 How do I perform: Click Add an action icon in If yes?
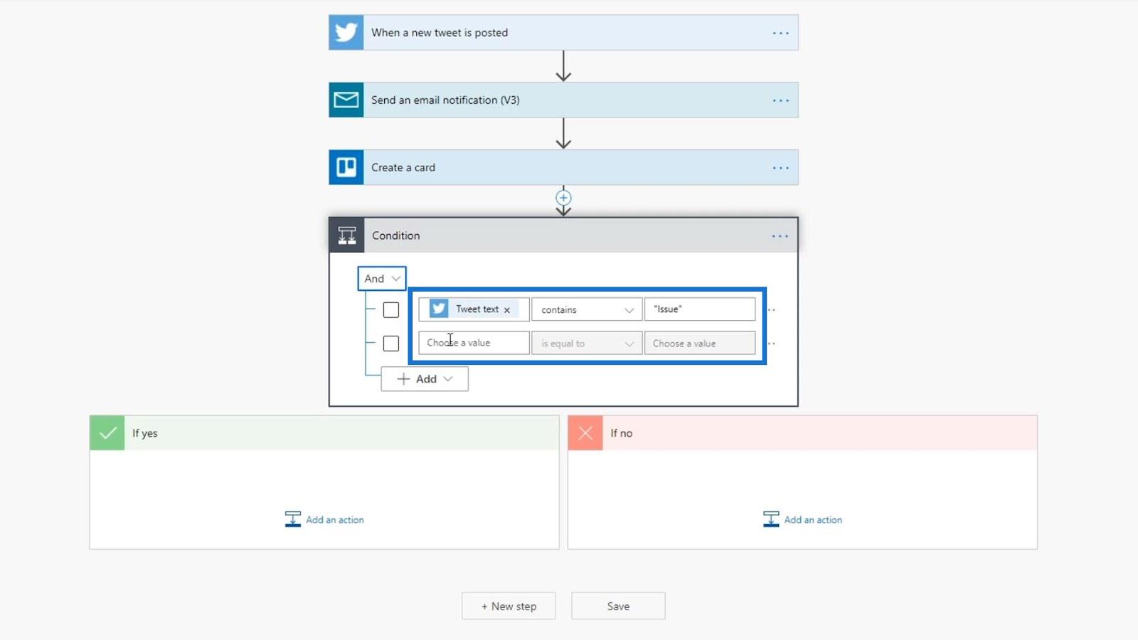tap(292, 520)
